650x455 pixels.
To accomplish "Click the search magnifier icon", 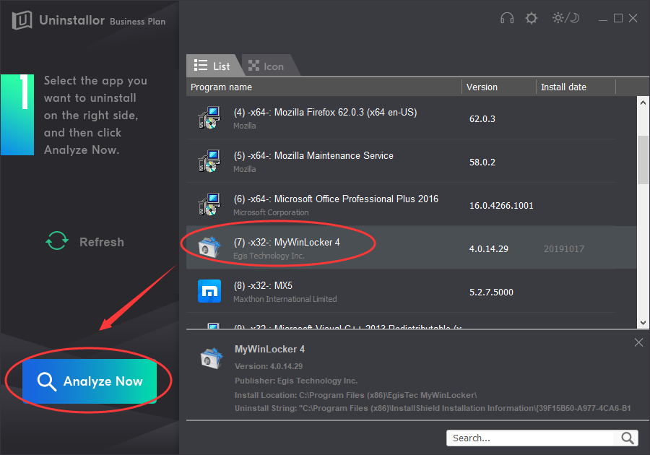I will 627,438.
